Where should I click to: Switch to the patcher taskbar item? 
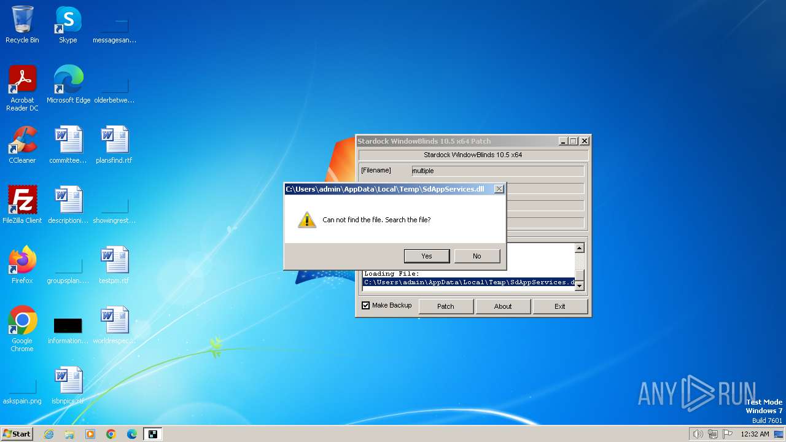tap(153, 434)
